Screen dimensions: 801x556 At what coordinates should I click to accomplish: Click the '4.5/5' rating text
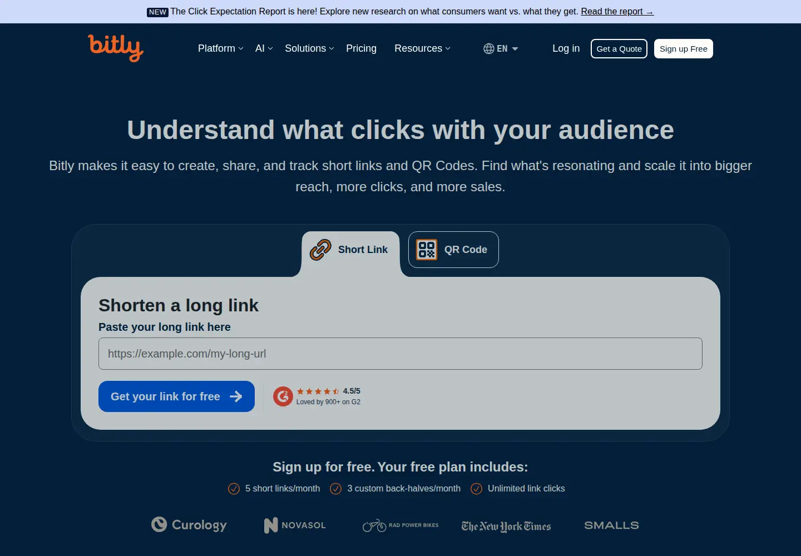coord(352,391)
